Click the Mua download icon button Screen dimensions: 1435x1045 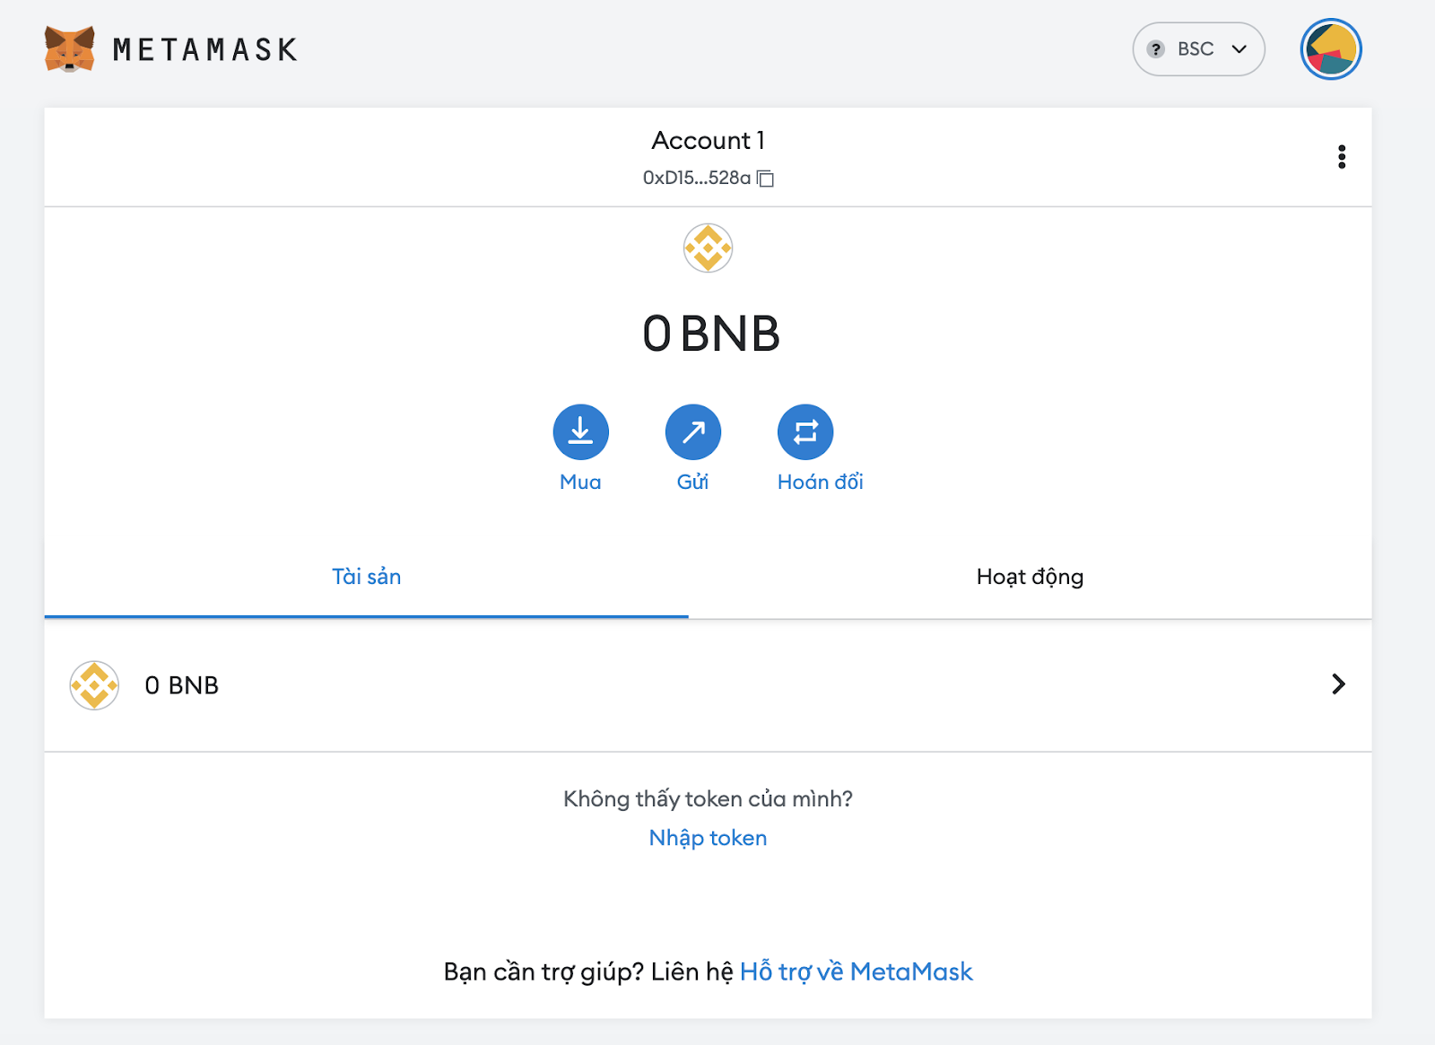coord(581,432)
